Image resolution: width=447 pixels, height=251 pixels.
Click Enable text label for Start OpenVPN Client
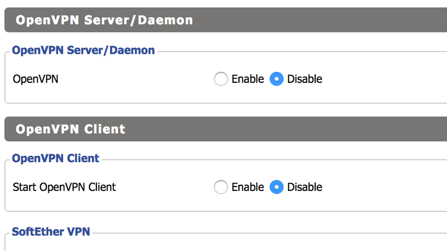247,187
